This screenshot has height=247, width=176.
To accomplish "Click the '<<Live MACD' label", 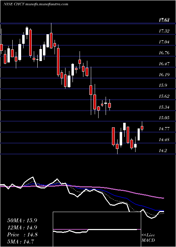I will tap(148, 237).
